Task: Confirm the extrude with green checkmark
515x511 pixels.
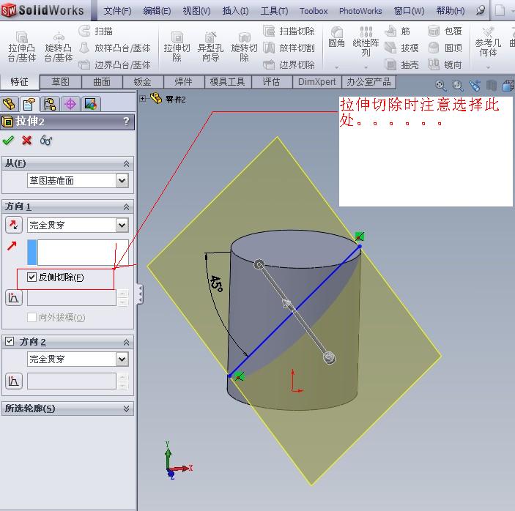Action: [8, 141]
